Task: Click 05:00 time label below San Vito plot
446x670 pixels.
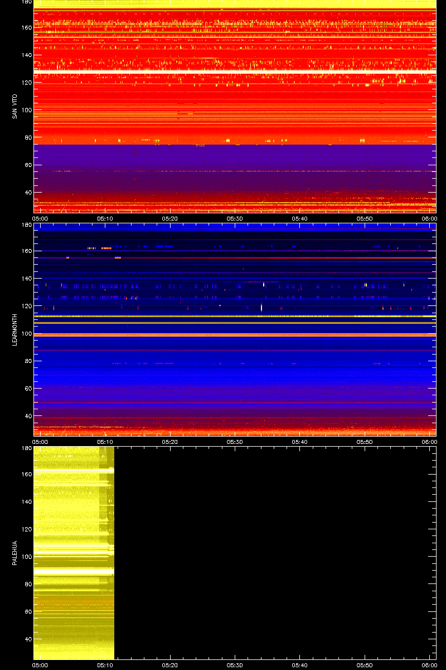Action: coord(41,218)
